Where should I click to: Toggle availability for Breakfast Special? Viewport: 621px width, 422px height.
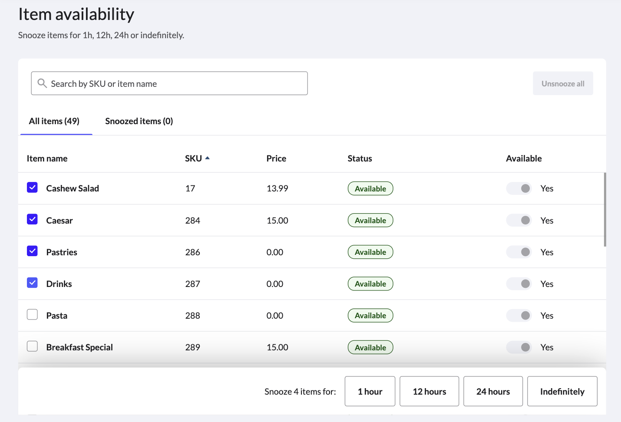519,347
